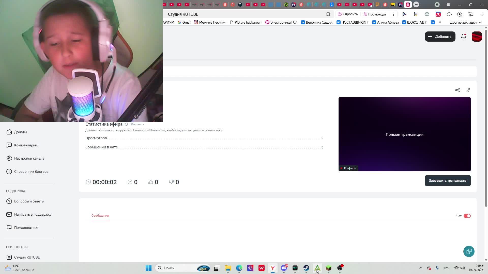Open support chat floating button
Image resolution: width=488 pixels, height=274 pixels.
[x=469, y=251]
